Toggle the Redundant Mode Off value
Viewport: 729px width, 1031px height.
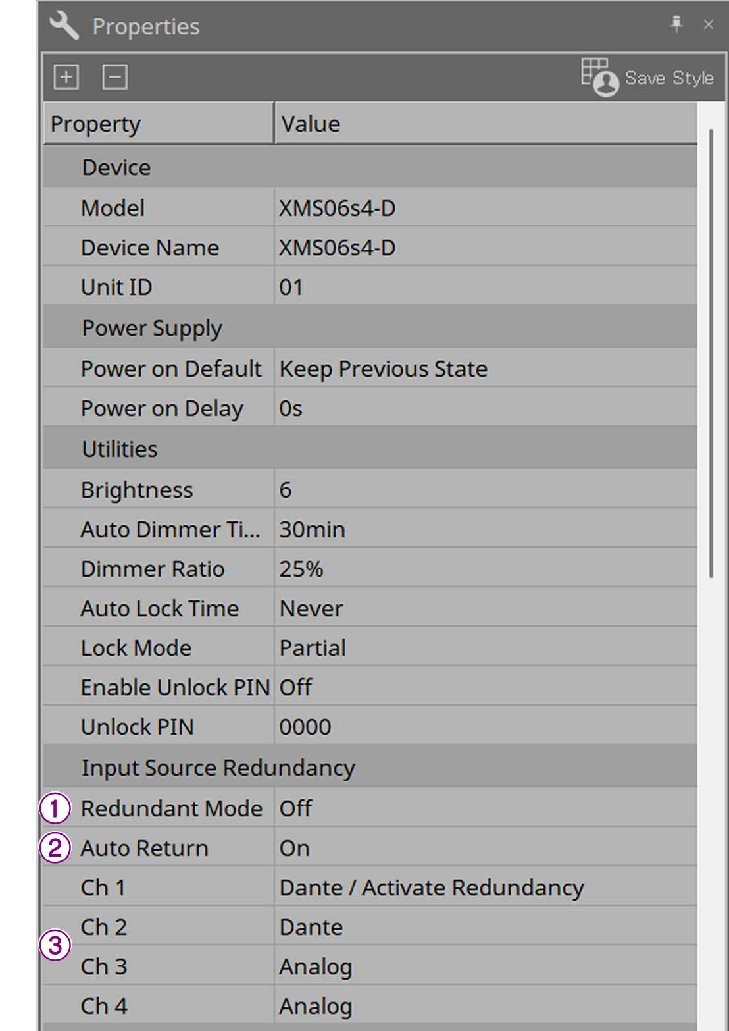pos(486,808)
